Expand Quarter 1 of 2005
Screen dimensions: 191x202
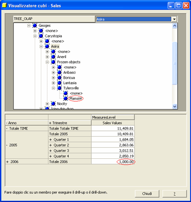tap(51, 140)
